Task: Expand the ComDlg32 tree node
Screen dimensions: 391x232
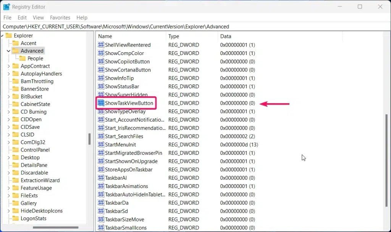Action: 8,142
